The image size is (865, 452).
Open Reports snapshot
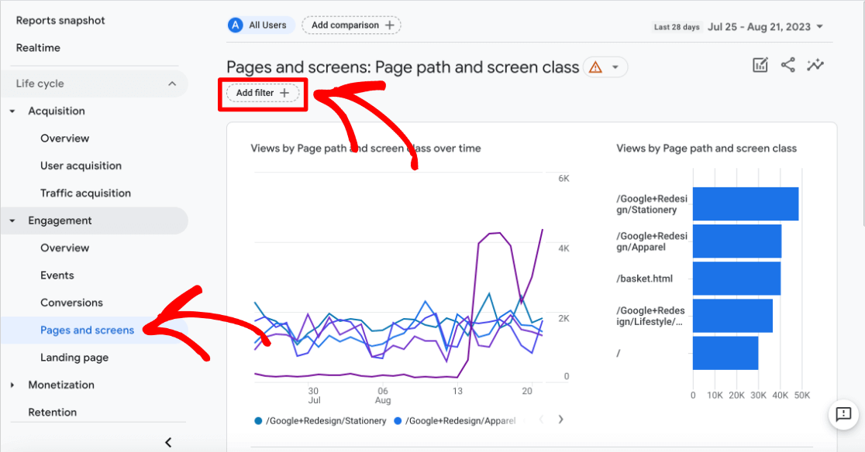60,20
